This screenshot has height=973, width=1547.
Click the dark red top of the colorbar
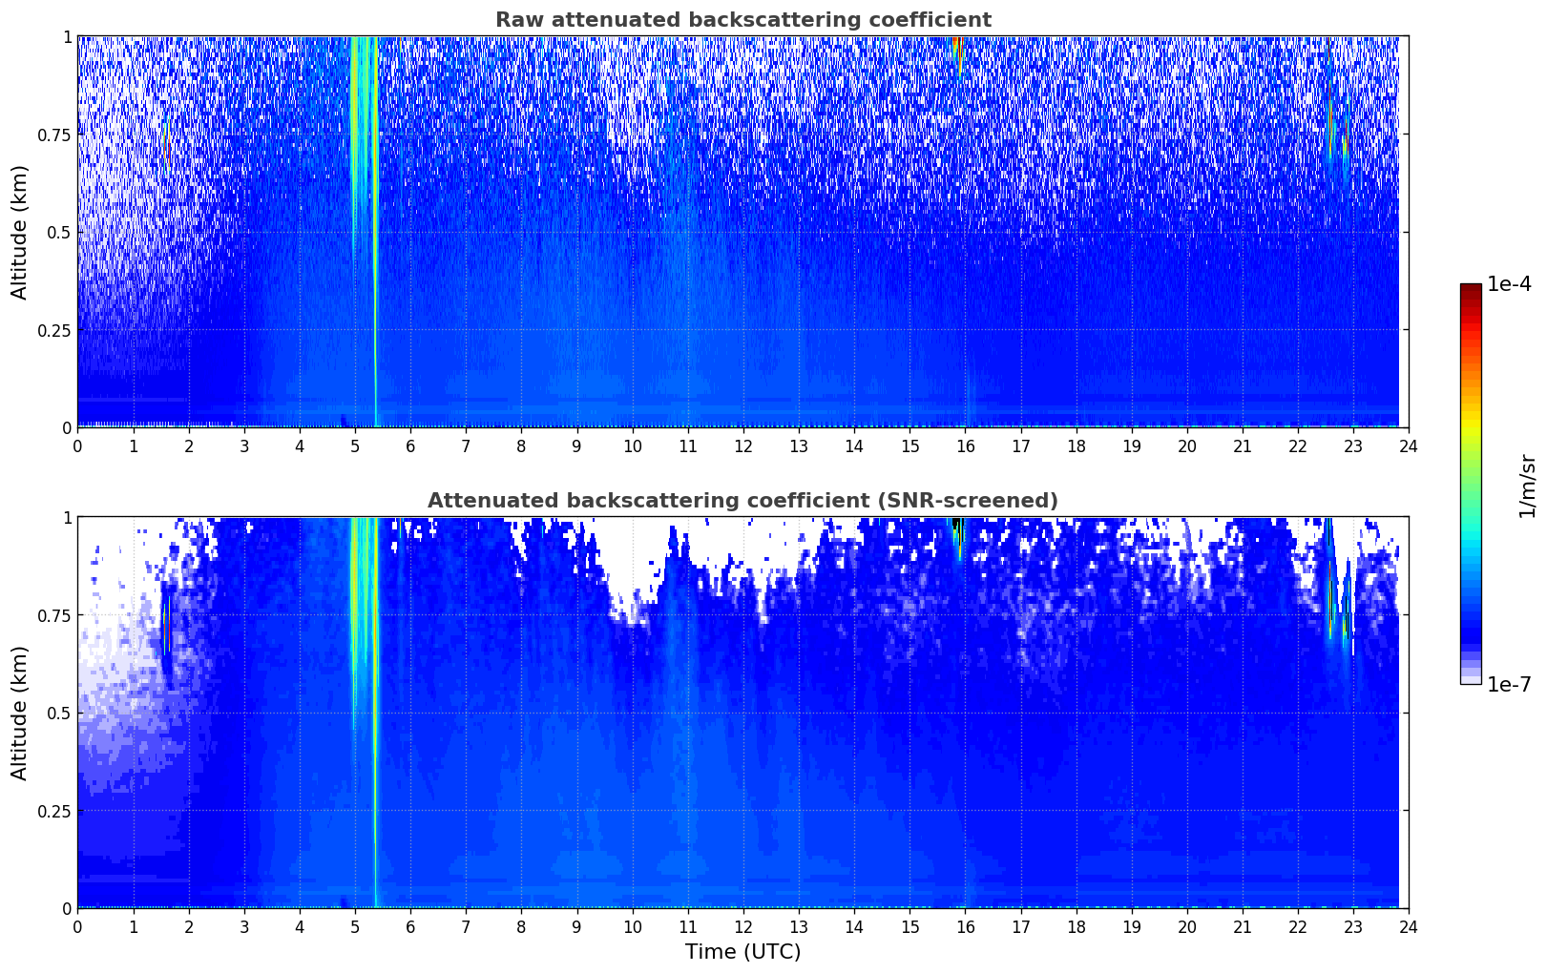(x=1471, y=289)
